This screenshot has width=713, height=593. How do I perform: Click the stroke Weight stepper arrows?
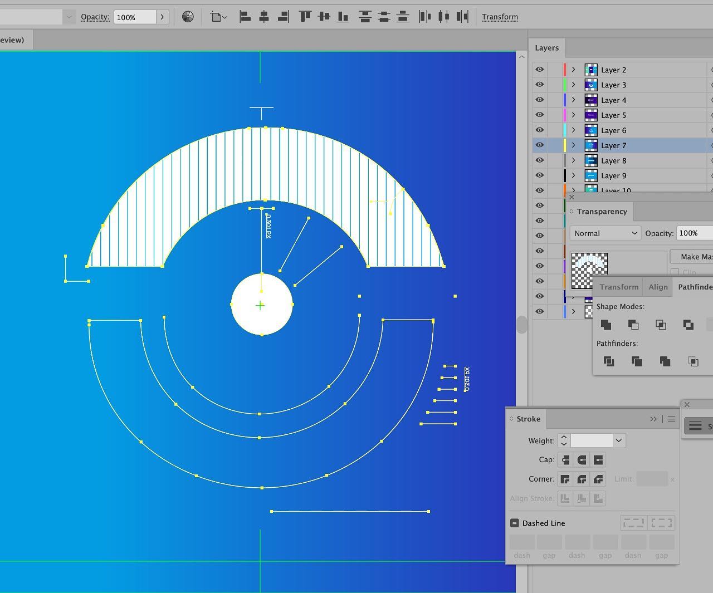tap(564, 440)
